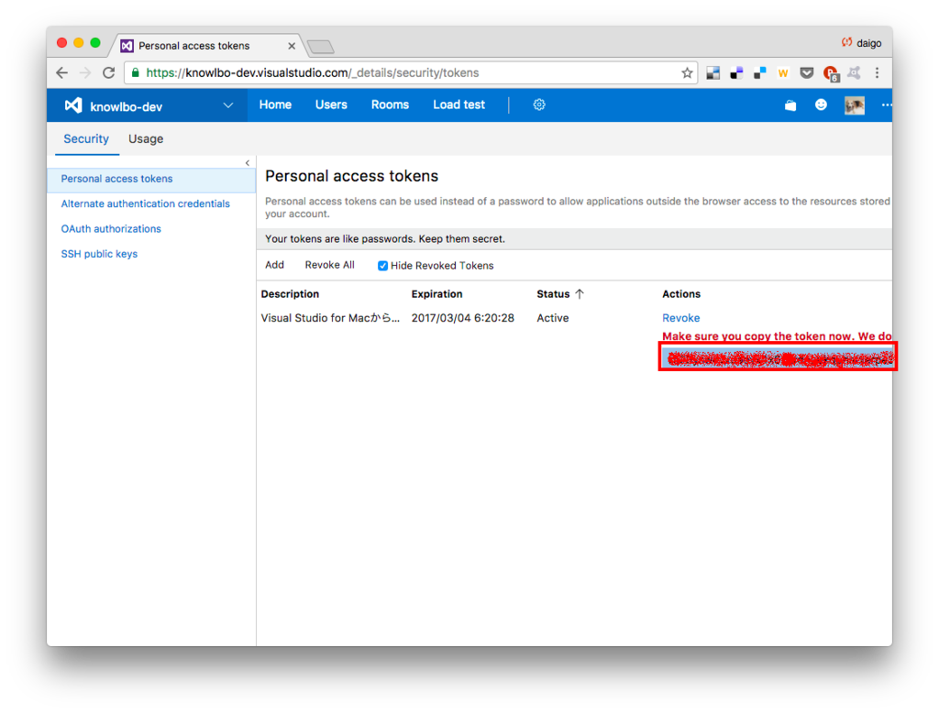Click Add to create a token
Image resolution: width=939 pixels, height=713 pixels.
point(274,265)
